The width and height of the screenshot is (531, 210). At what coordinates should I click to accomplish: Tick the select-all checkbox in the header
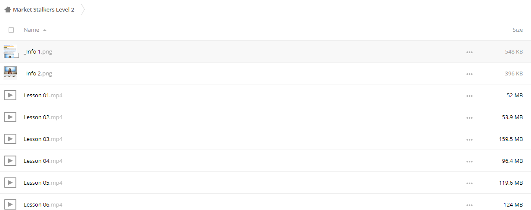coord(11,30)
